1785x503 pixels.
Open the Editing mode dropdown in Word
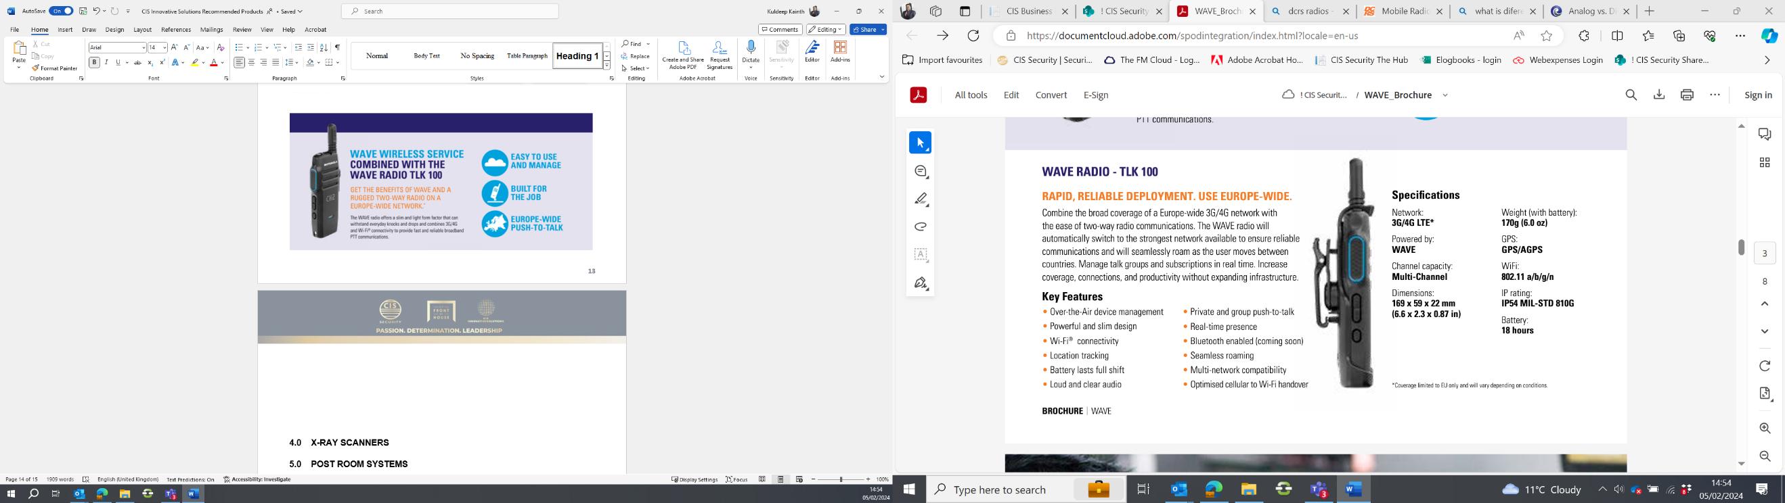pyautogui.click(x=826, y=30)
